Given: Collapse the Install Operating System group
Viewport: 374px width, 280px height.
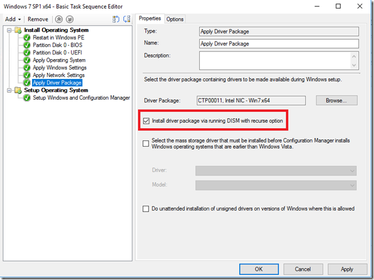Looking at the screenshot, I should (x=9, y=30).
